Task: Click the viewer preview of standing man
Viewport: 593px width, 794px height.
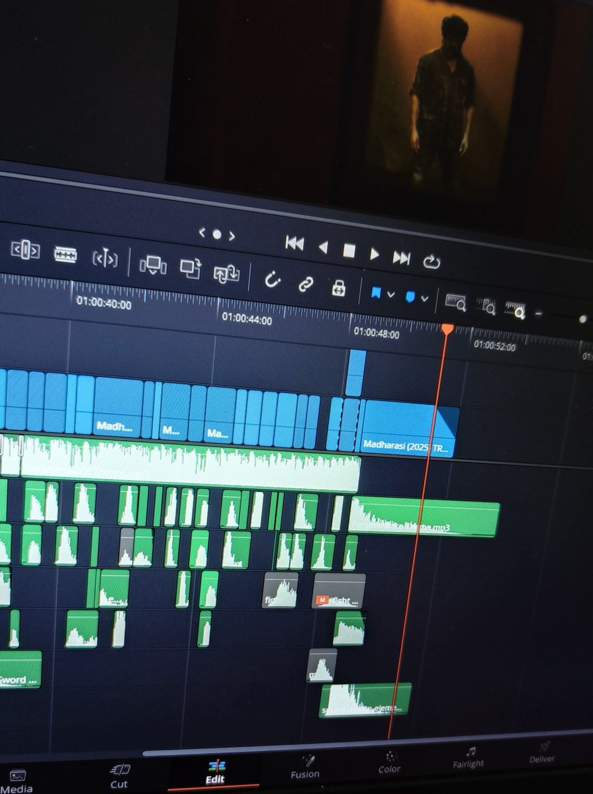Action: (443, 103)
